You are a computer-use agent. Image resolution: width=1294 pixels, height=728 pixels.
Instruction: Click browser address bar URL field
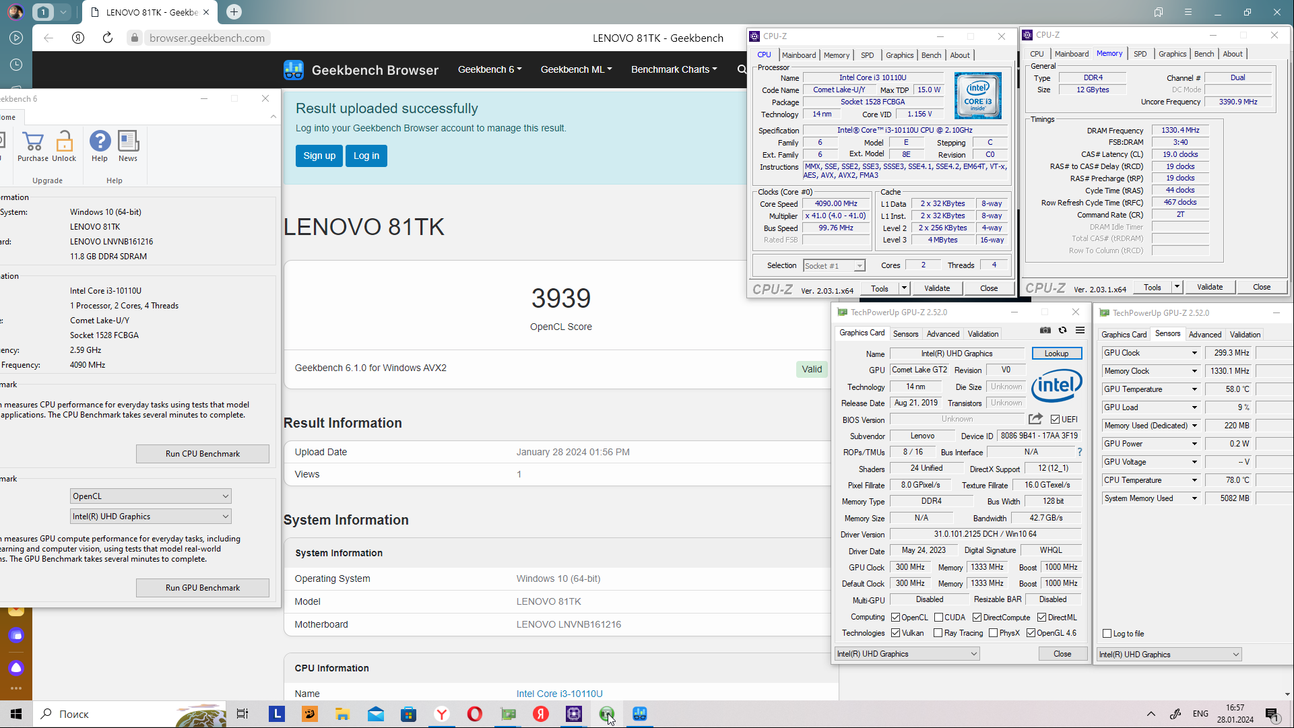(207, 38)
